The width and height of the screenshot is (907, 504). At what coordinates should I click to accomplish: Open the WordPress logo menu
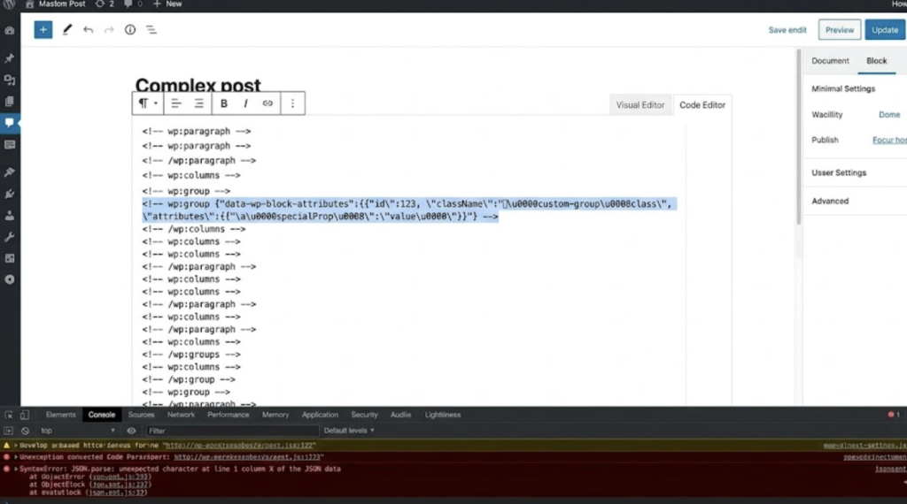[x=9, y=4]
